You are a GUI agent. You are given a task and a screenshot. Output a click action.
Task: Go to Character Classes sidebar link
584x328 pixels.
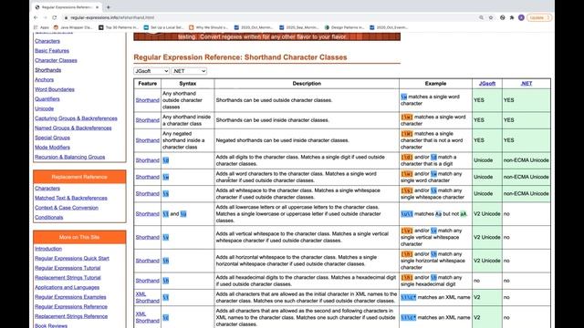56,60
